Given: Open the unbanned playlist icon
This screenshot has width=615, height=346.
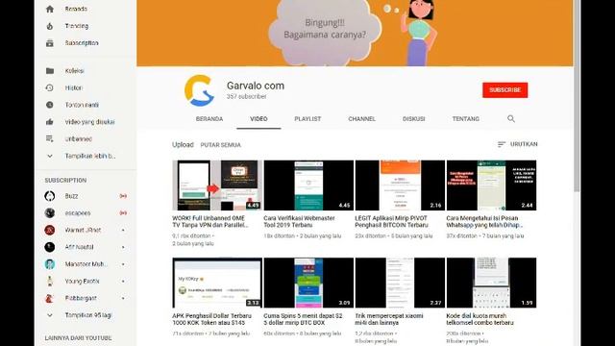Looking at the screenshot, I should tap(50, 138).
